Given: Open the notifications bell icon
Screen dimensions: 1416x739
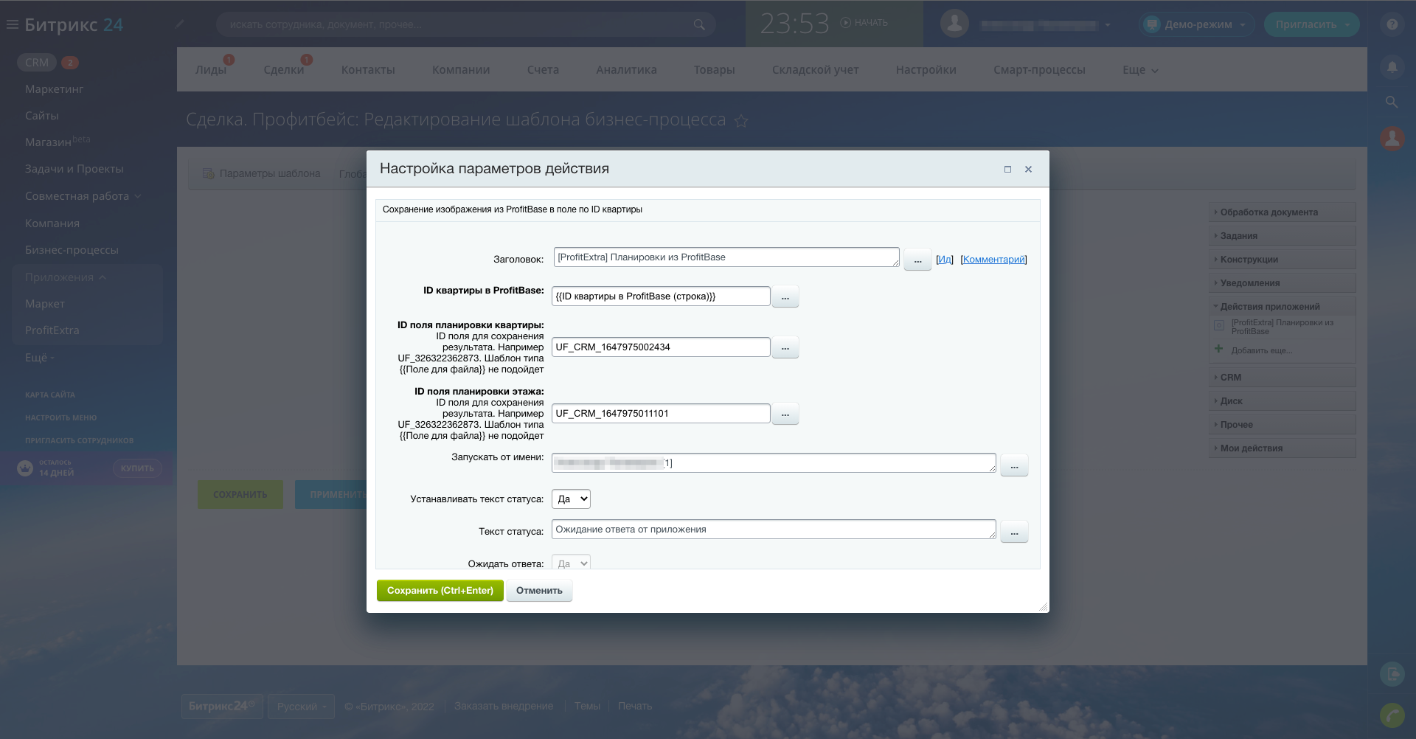Looking at the screenshot, I should pyautogui.click(x=1392, y=67).
